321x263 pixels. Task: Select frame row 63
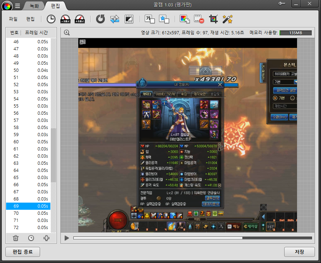pos(28,163)
